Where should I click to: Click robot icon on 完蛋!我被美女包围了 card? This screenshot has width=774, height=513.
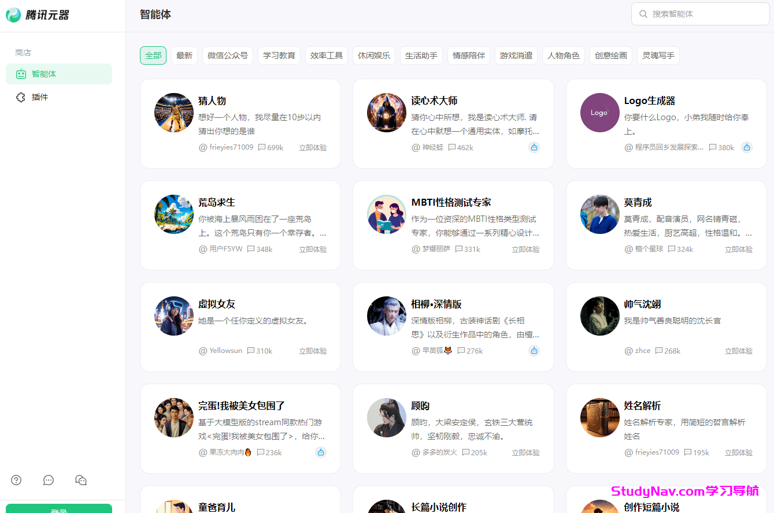click(x=321, y=452)
